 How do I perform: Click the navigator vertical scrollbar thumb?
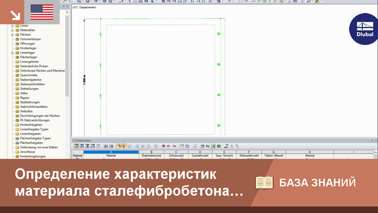[x=67, y=56]
